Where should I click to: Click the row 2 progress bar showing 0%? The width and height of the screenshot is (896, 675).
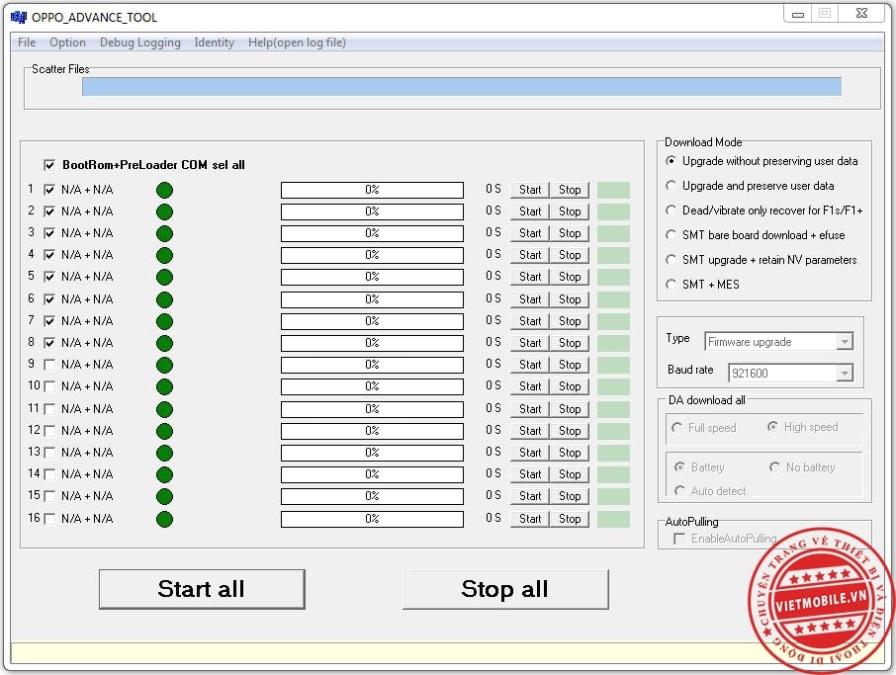click(372, 211)
